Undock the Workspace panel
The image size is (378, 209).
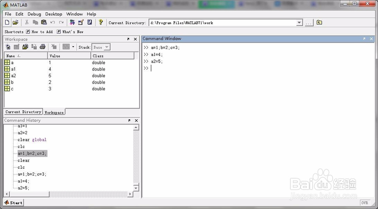(128, 39)
